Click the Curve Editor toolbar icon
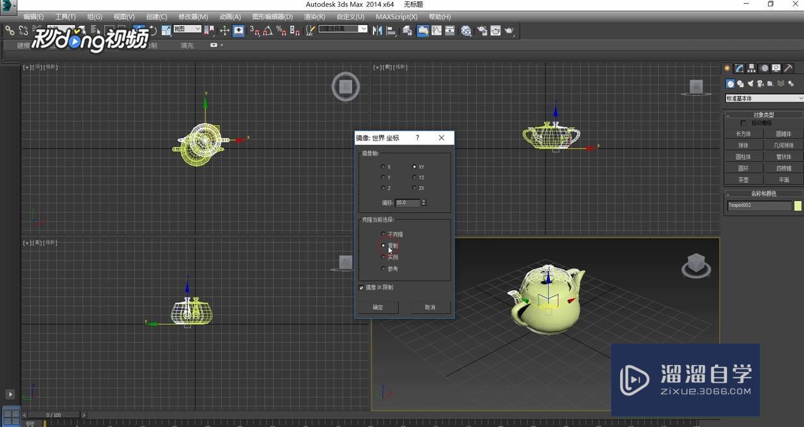 click(437, 30)
